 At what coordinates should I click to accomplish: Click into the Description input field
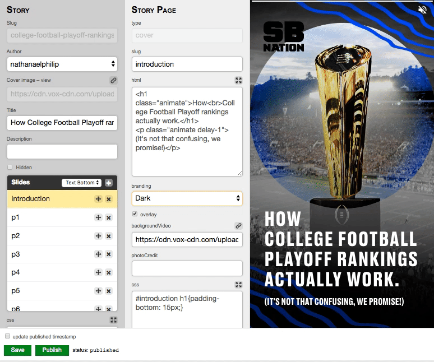tap(62, 151)
